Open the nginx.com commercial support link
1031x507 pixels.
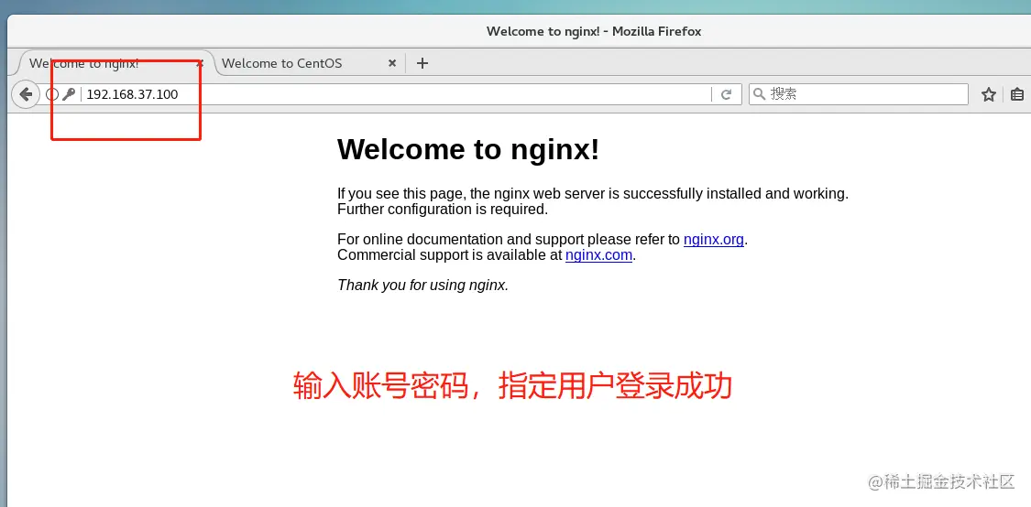pyautogui.click(x=598, y=254)
